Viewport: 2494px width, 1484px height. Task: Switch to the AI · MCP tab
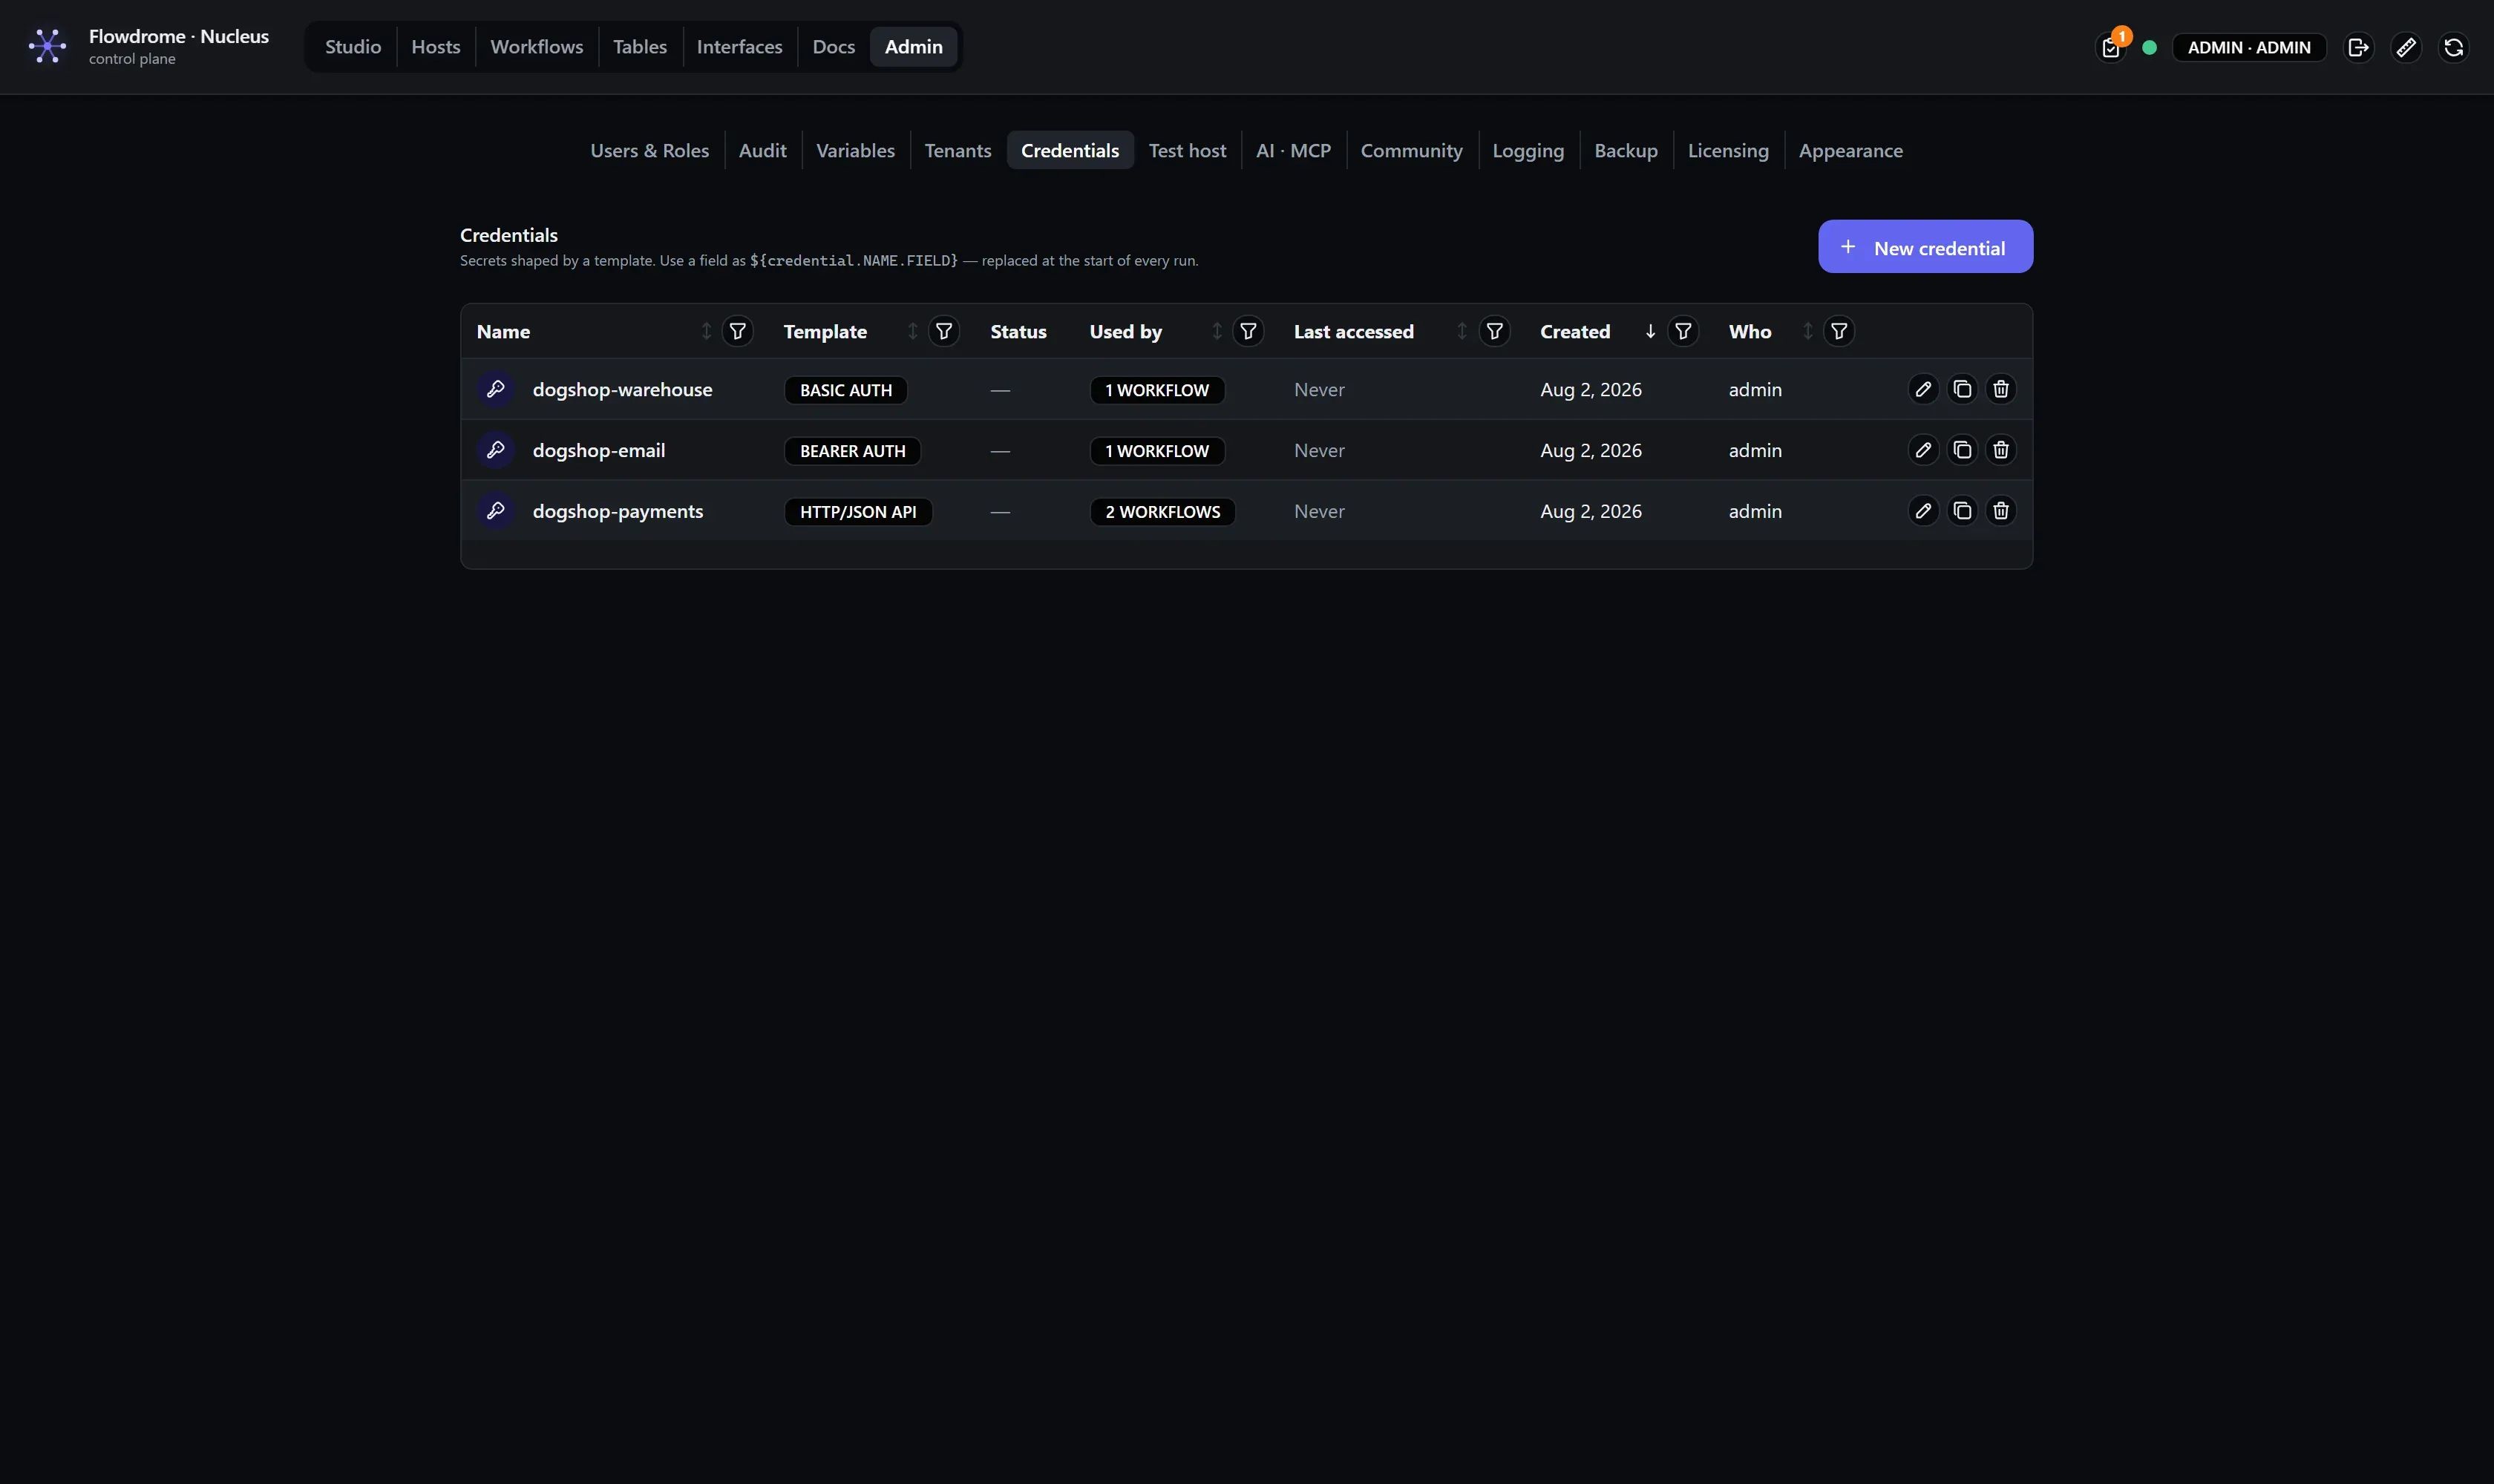(1292, 150)
